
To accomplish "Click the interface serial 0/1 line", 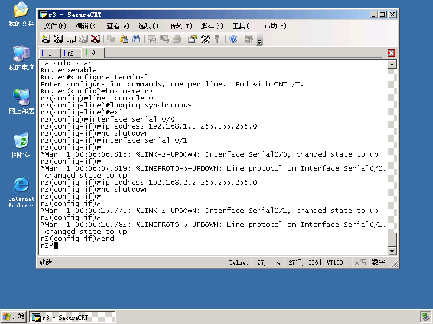I will click(114, 140).
